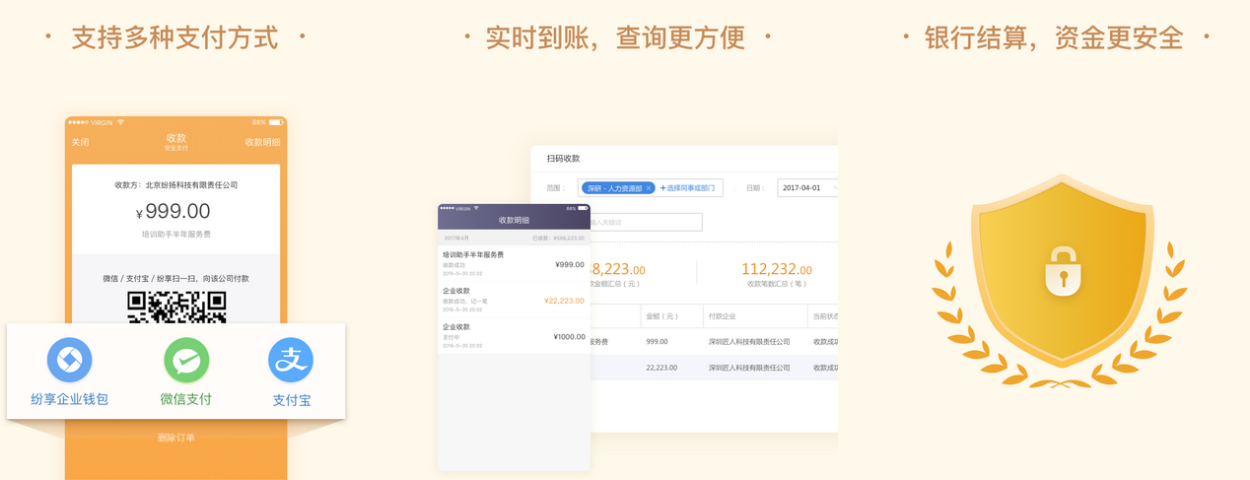
Task: Choose the green 微信支付 icon
Action: (x=186, y=361)
